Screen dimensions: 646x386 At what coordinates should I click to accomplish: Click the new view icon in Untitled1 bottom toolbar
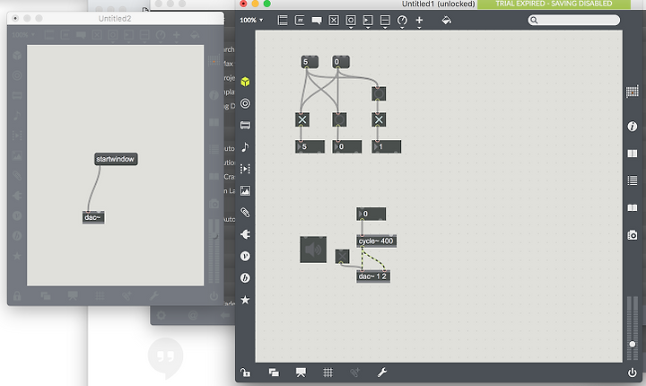[x=274, y=373]
